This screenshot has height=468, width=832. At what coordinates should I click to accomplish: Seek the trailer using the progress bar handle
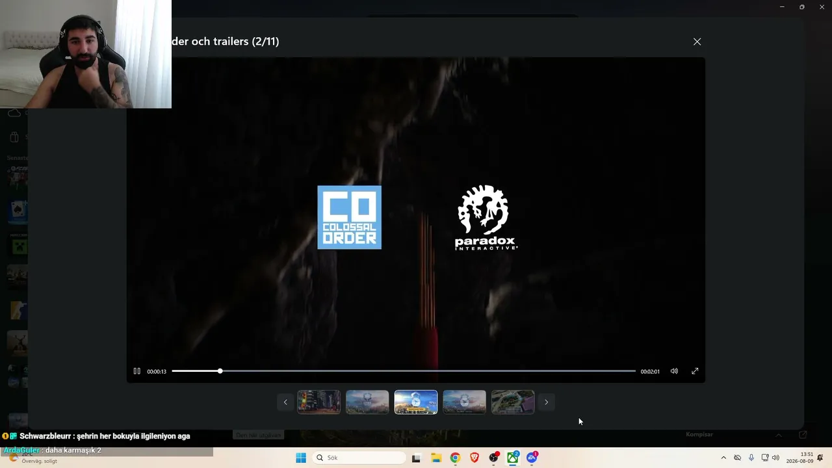tap(220, 371)
